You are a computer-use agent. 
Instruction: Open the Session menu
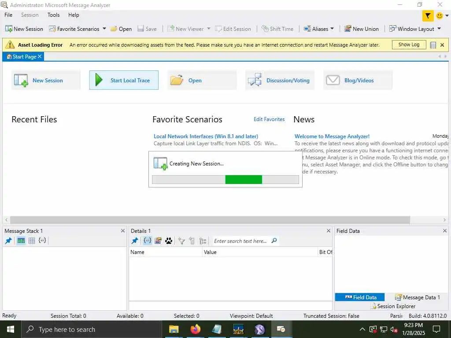30,15
